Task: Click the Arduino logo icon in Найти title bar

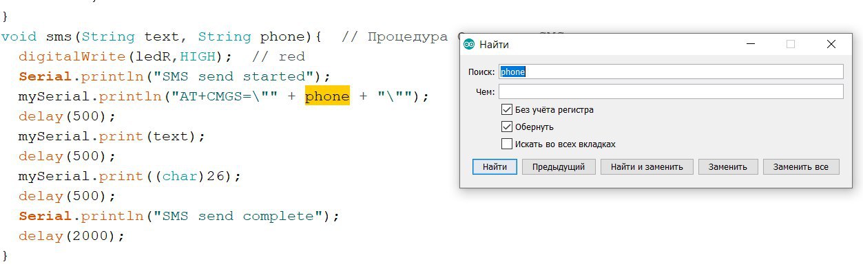Action: click(x=469, y=44)
